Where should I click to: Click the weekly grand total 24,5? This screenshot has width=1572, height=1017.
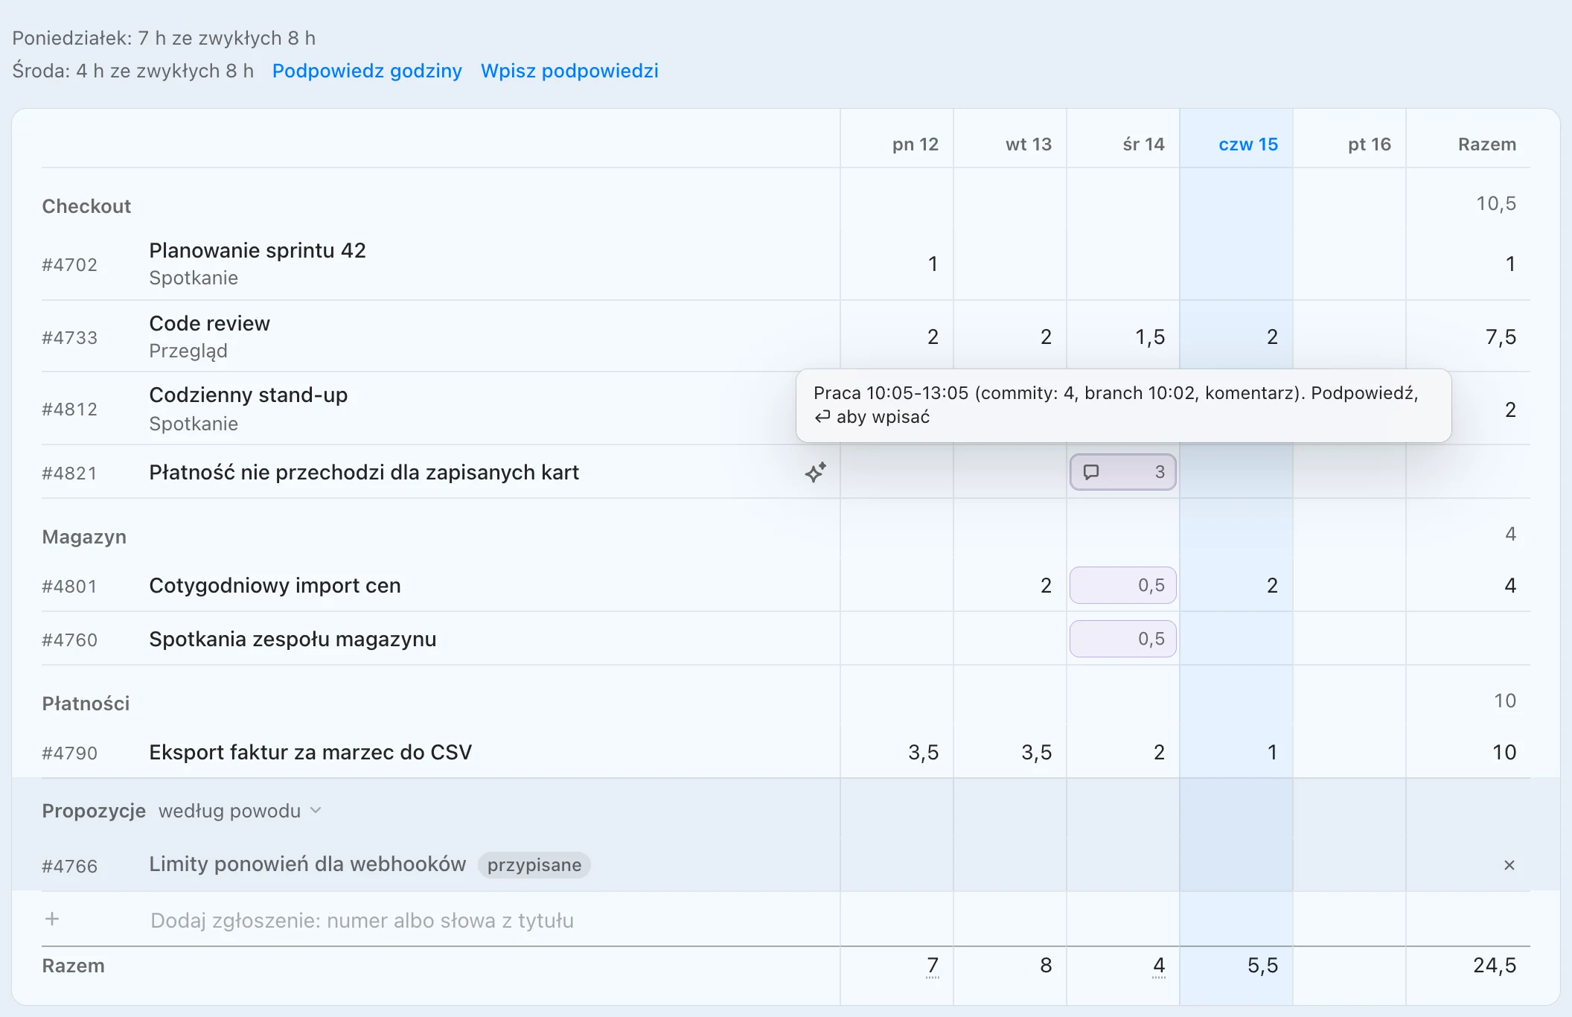click(x=1494, y=966)
